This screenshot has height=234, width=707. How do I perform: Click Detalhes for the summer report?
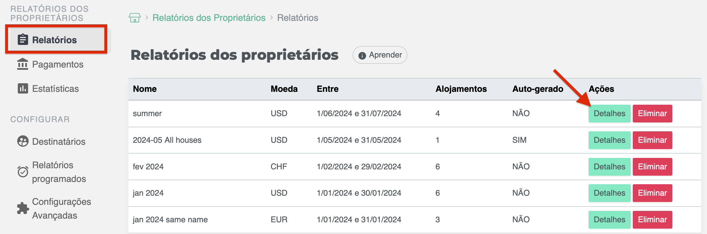[x=609, y=113]
